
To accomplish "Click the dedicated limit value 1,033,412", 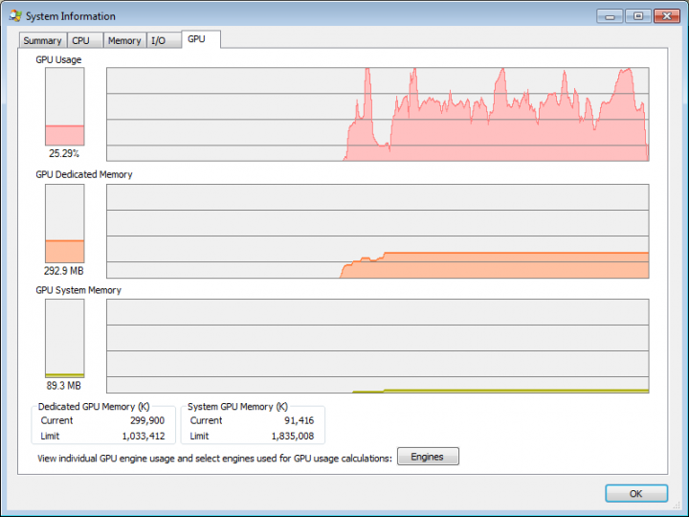I will click(144, 437).
